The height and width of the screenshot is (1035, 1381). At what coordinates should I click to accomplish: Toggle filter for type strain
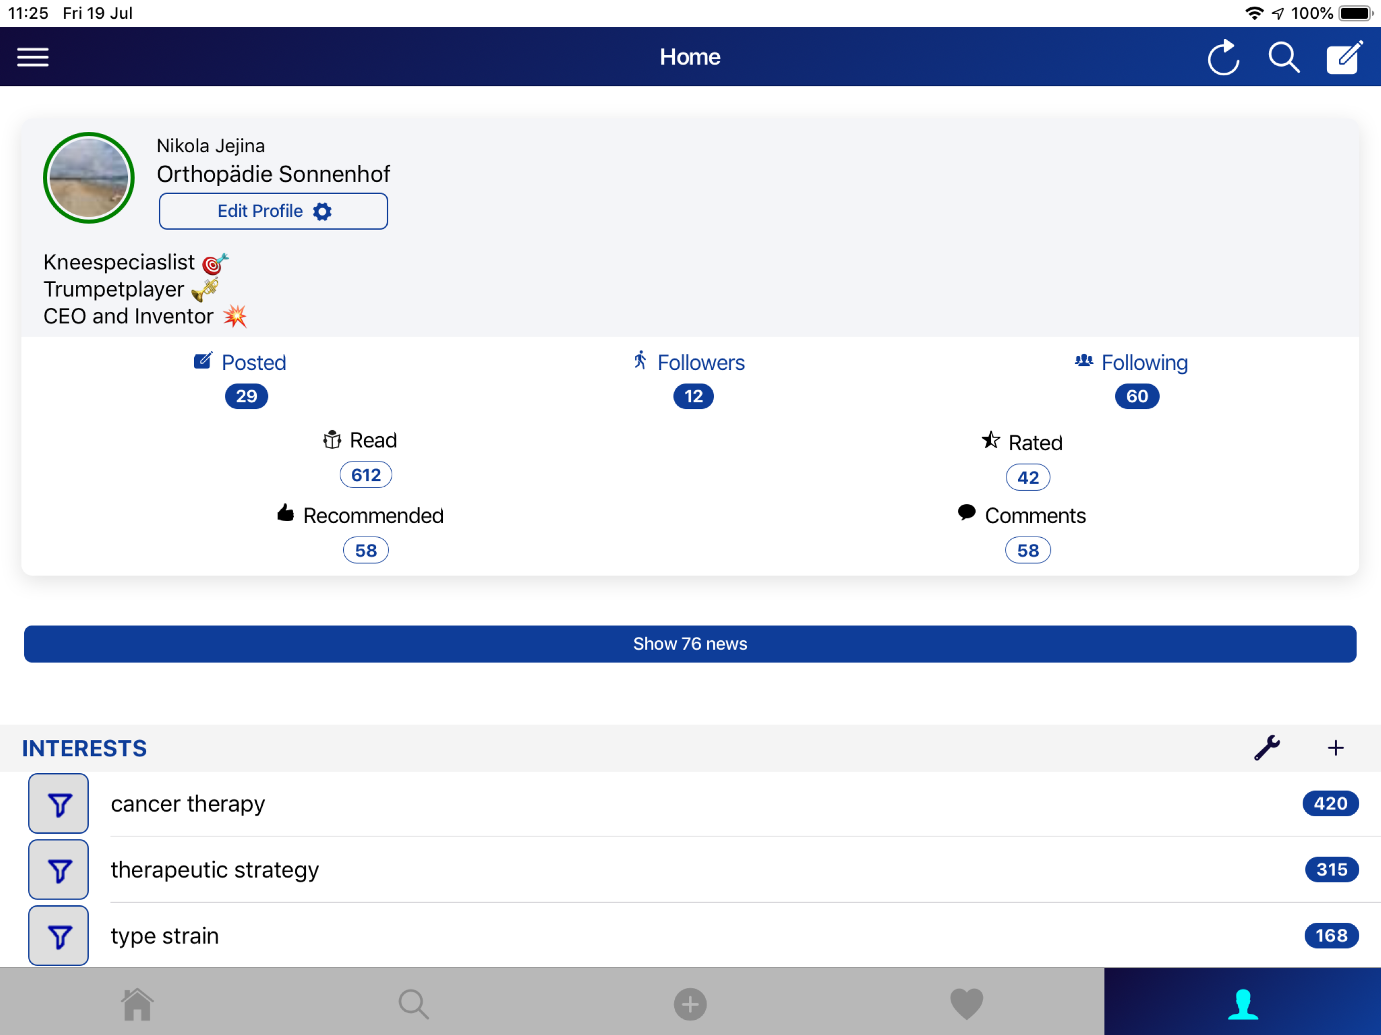pos(59,936)
